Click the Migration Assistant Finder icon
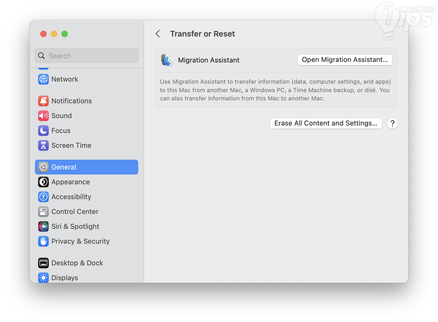Screen dimensions: 438x322 (x=167, y=60)
